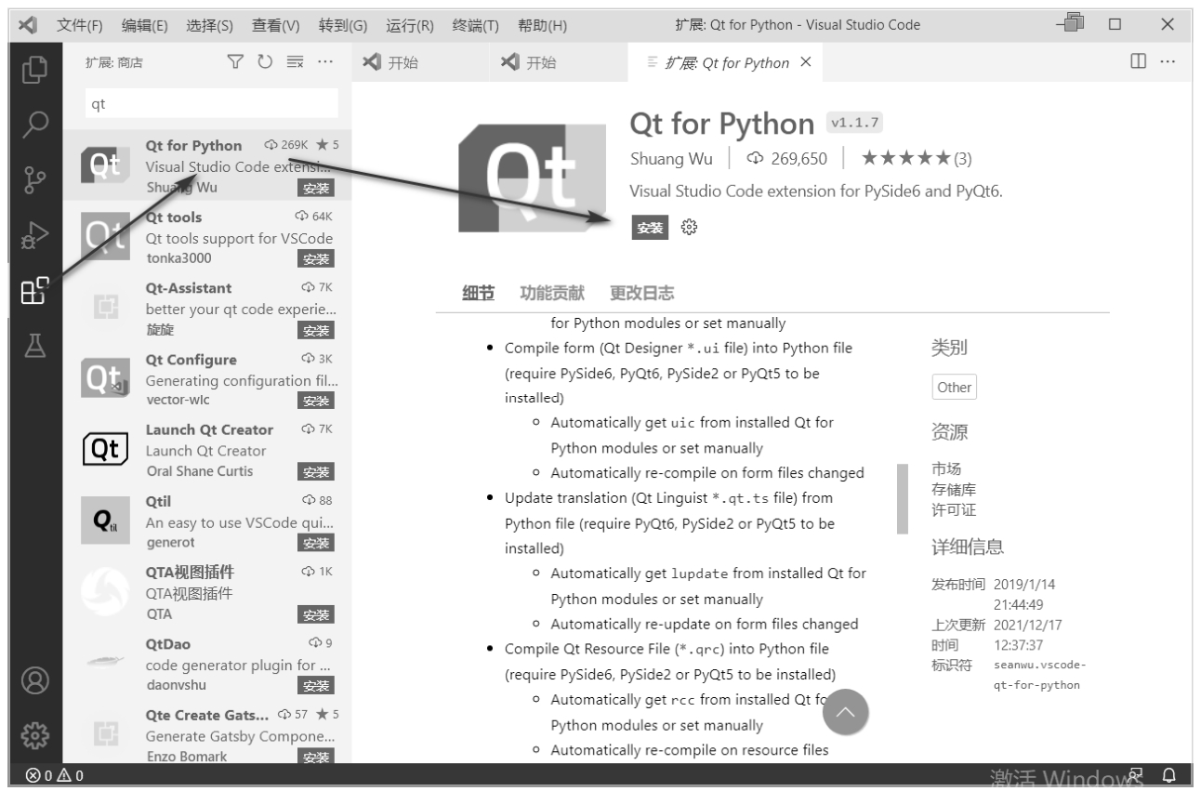Viewport: 1201px width, 791px height.
Task: Select the Qt Configure list entry
Action: pos(207,380)
